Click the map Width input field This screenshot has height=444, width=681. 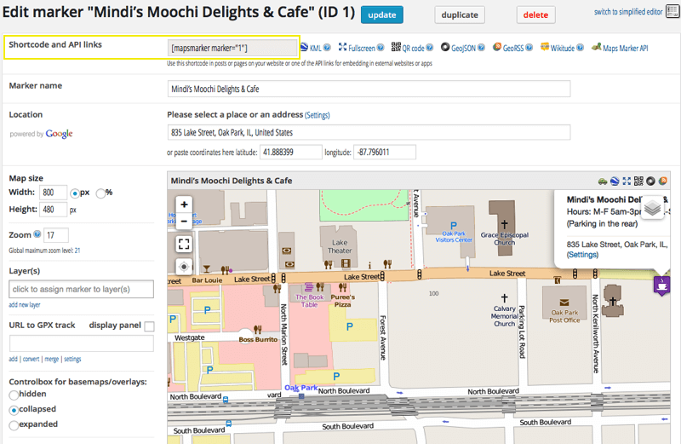[x=53, y=193]
